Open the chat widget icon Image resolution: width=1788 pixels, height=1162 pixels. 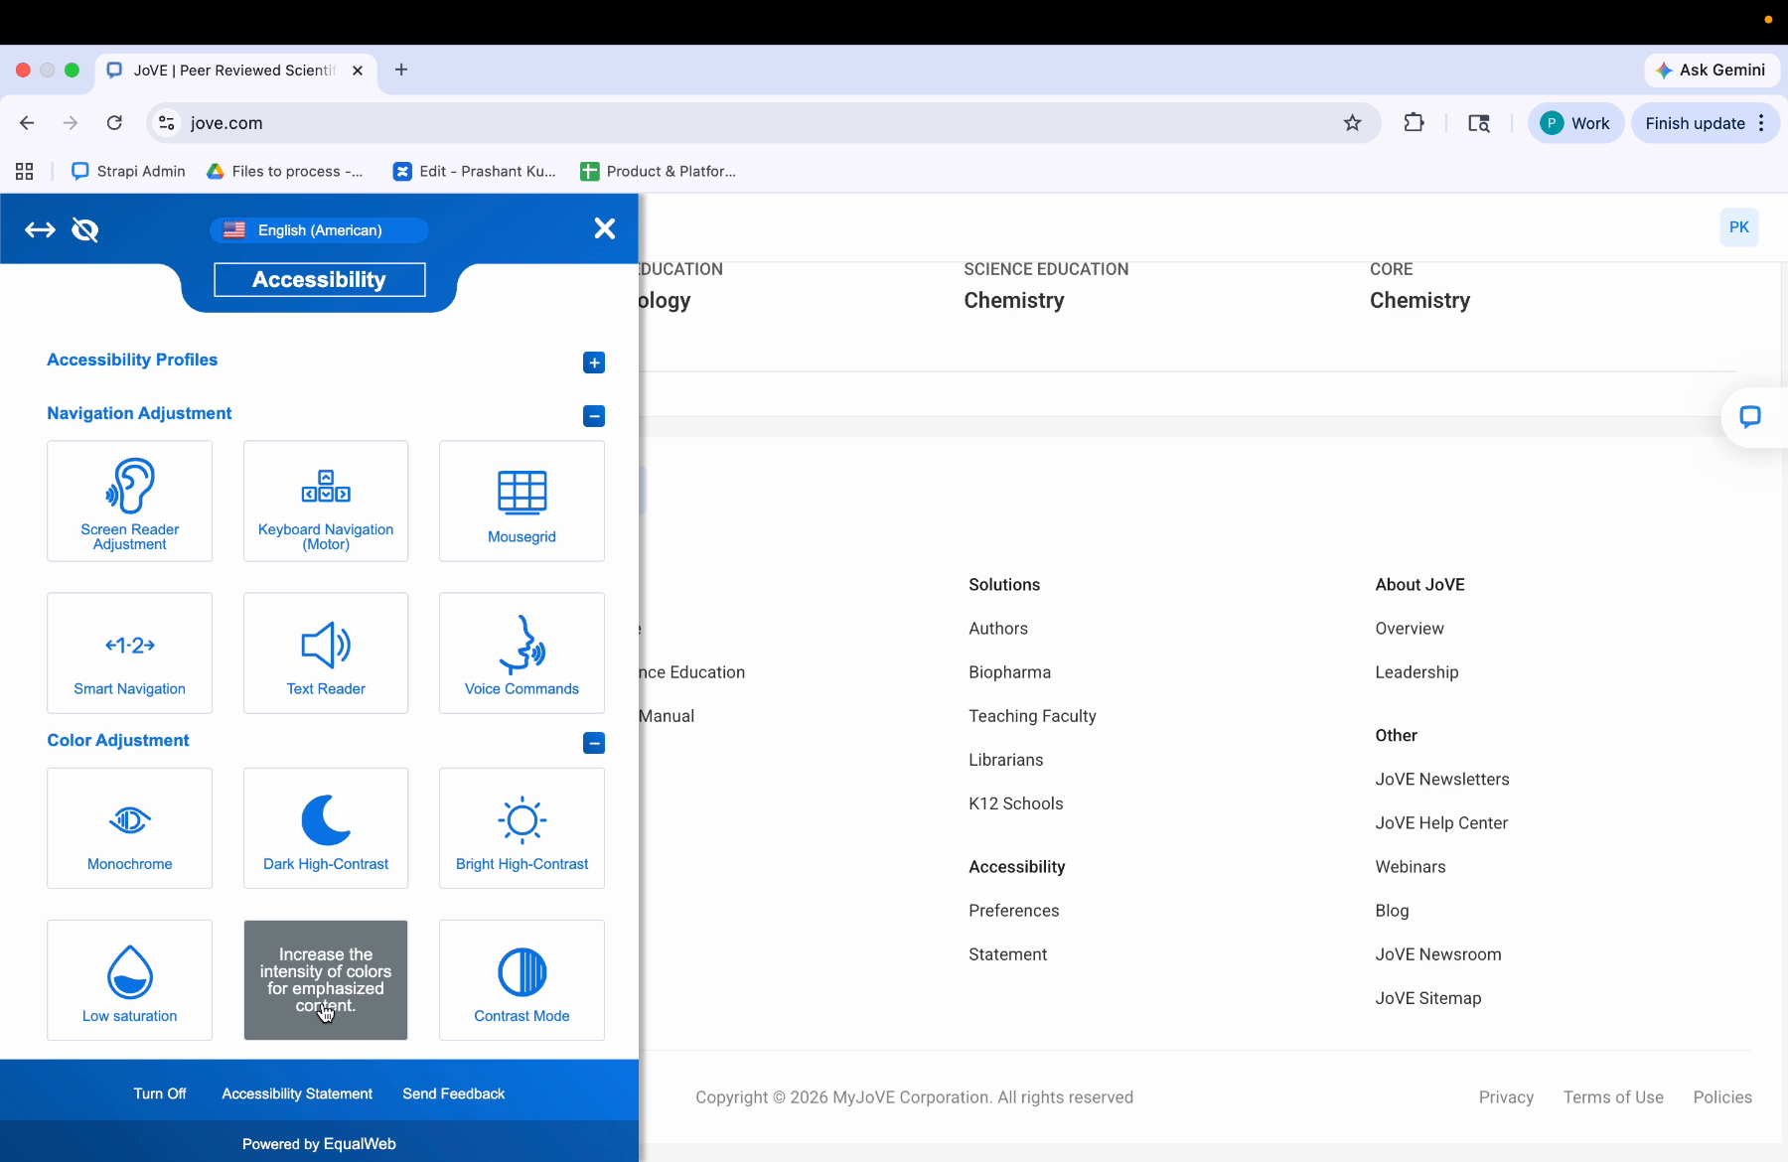[1750, 417]
